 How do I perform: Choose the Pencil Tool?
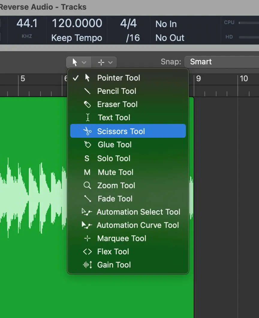117,91
